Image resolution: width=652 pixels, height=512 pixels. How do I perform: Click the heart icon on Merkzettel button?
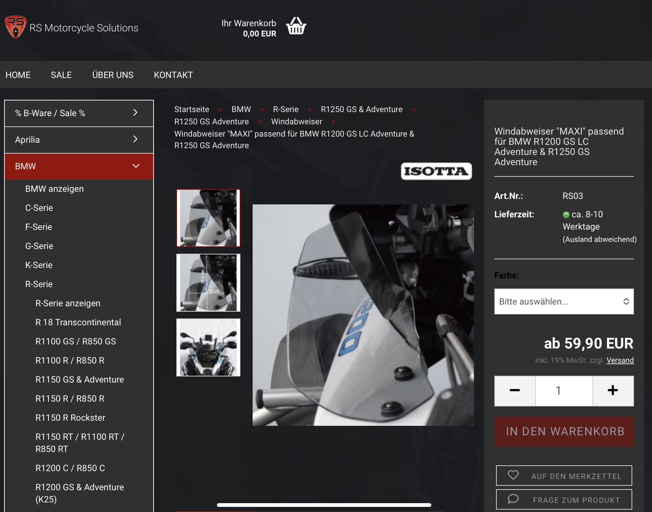pos(513,475)
